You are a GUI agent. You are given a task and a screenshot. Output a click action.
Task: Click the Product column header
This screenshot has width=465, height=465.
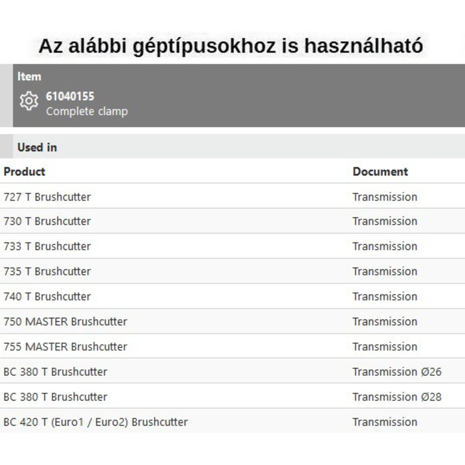pos(24,172)
